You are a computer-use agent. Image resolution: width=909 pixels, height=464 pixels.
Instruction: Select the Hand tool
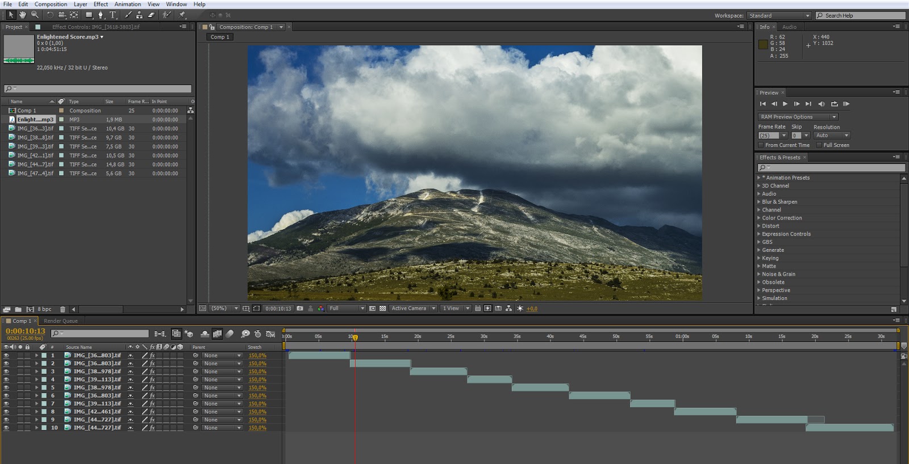23,15
